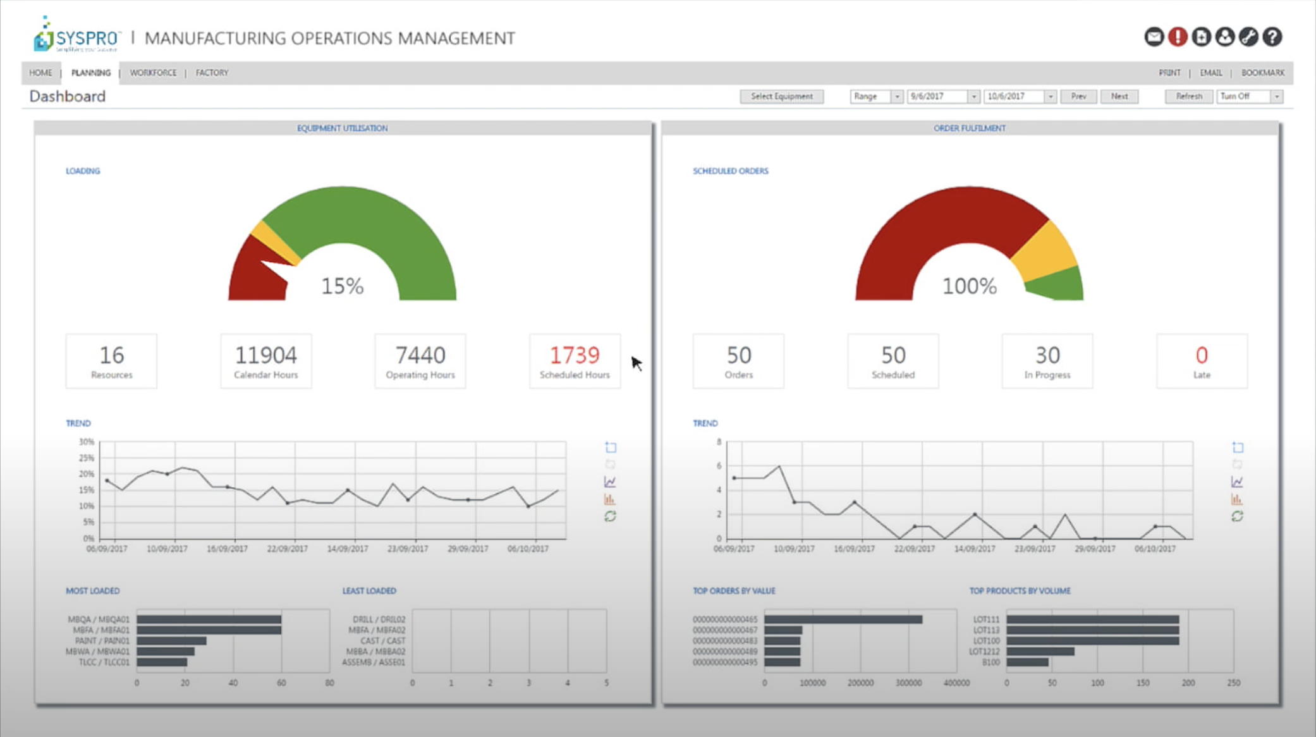Click the new document icon in the header
This screenshot has width=1316, height=737.
pos(1201,37)
